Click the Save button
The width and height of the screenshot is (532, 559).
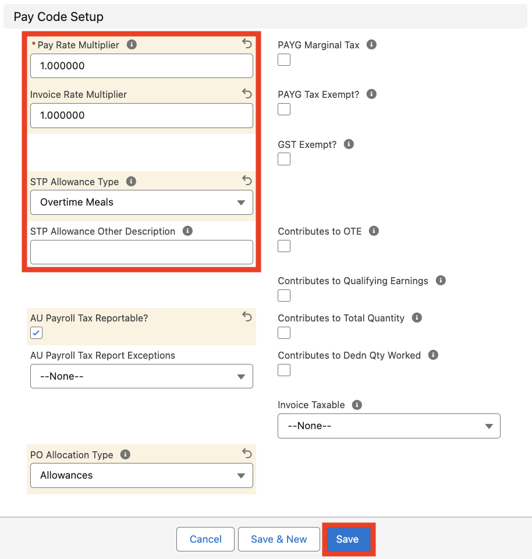347,539
